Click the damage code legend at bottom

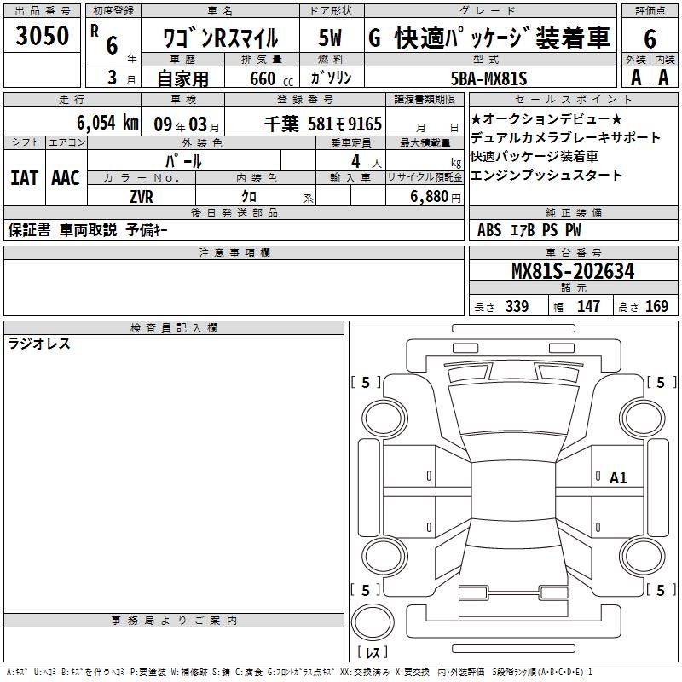click(x=300, y=672)
